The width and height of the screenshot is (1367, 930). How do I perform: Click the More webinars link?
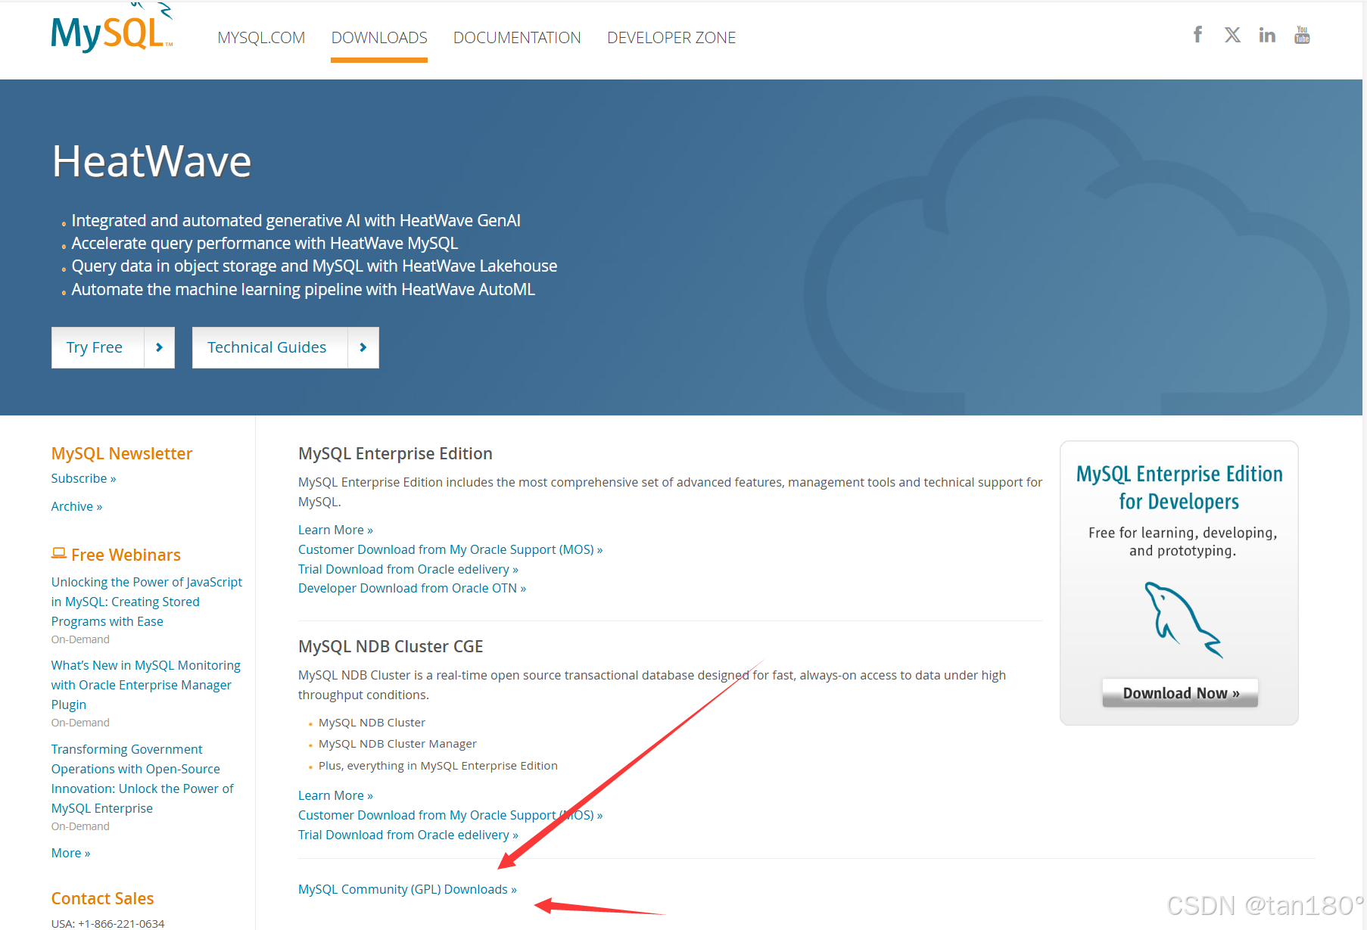70,853
